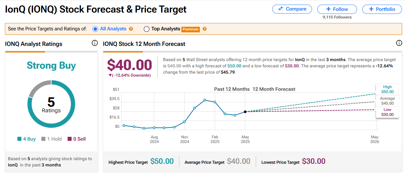Click orange help icon next to All Analysts
Screen dimensions: 405x174
pos(131,29)
